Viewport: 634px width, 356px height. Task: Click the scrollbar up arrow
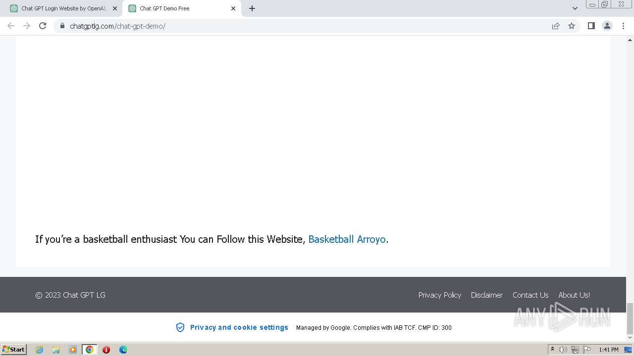point(630,39)
